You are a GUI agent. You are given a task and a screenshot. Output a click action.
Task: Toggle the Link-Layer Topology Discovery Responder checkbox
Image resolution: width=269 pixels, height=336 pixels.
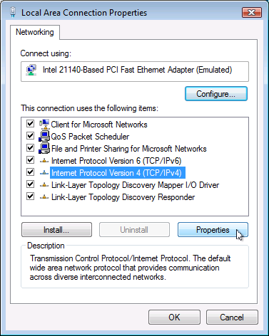30,196
